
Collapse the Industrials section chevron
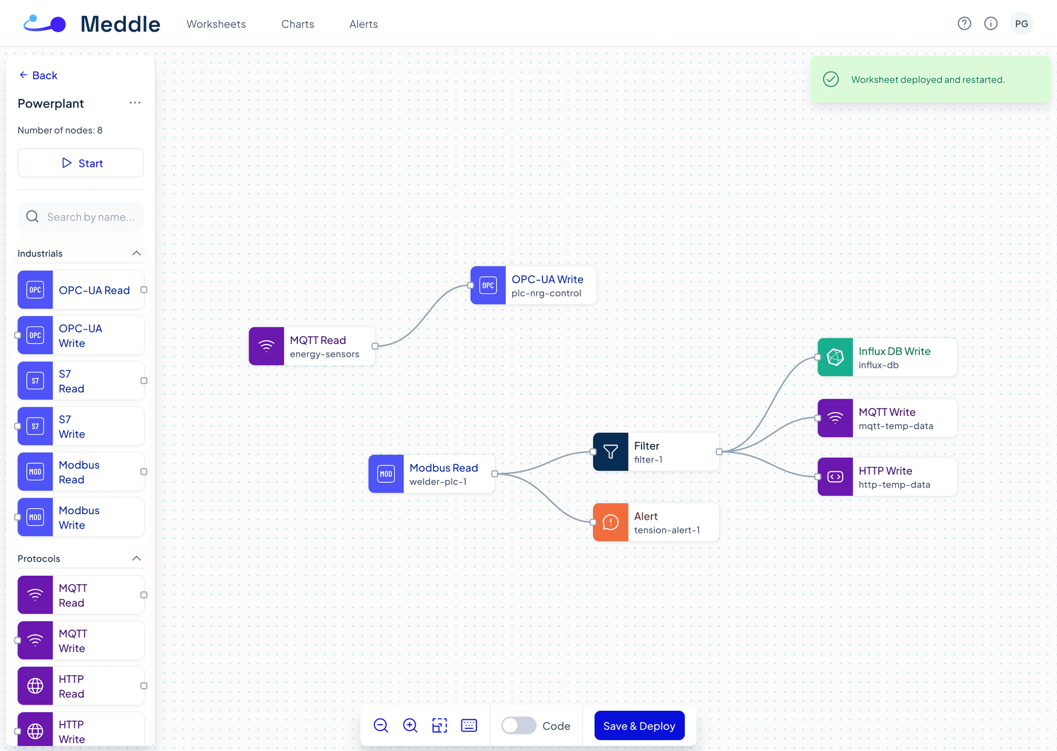tap(136, 253)
